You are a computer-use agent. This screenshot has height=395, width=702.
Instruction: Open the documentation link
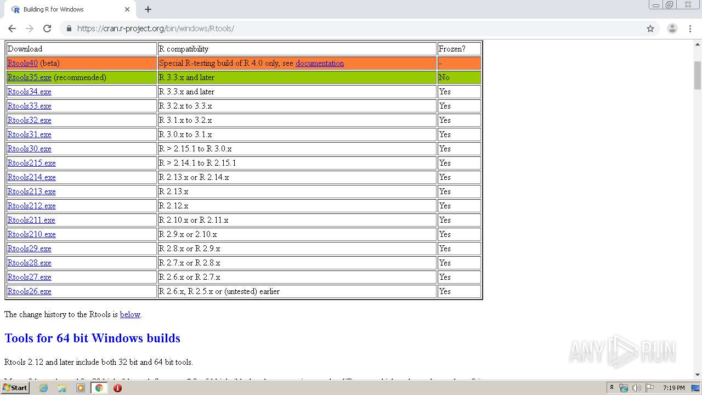(x=320, y=63)
